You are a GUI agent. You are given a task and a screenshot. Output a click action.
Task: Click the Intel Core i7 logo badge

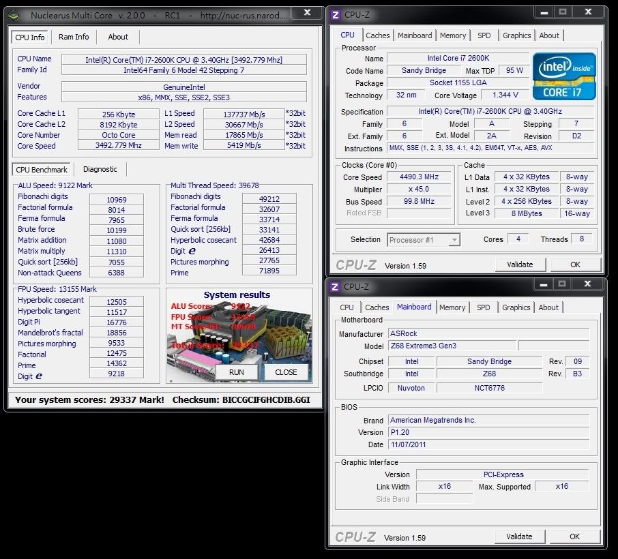(564, 76)
